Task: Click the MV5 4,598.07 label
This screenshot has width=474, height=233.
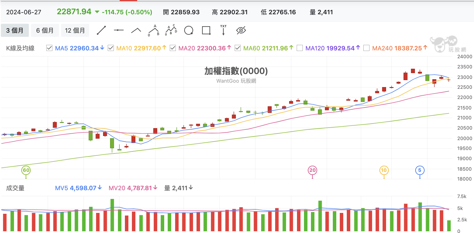Action: [78, 188]
